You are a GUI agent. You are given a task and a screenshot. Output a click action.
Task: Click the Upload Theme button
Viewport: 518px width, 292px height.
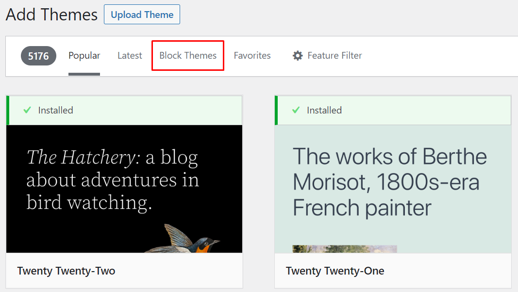142,14
